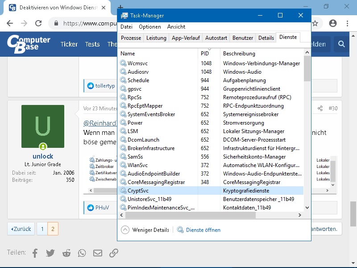The image size is (357, 268).
Task: Click the Zurück pagination button
Action: pos(21,229)
